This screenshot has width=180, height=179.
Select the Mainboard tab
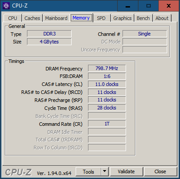56,18
